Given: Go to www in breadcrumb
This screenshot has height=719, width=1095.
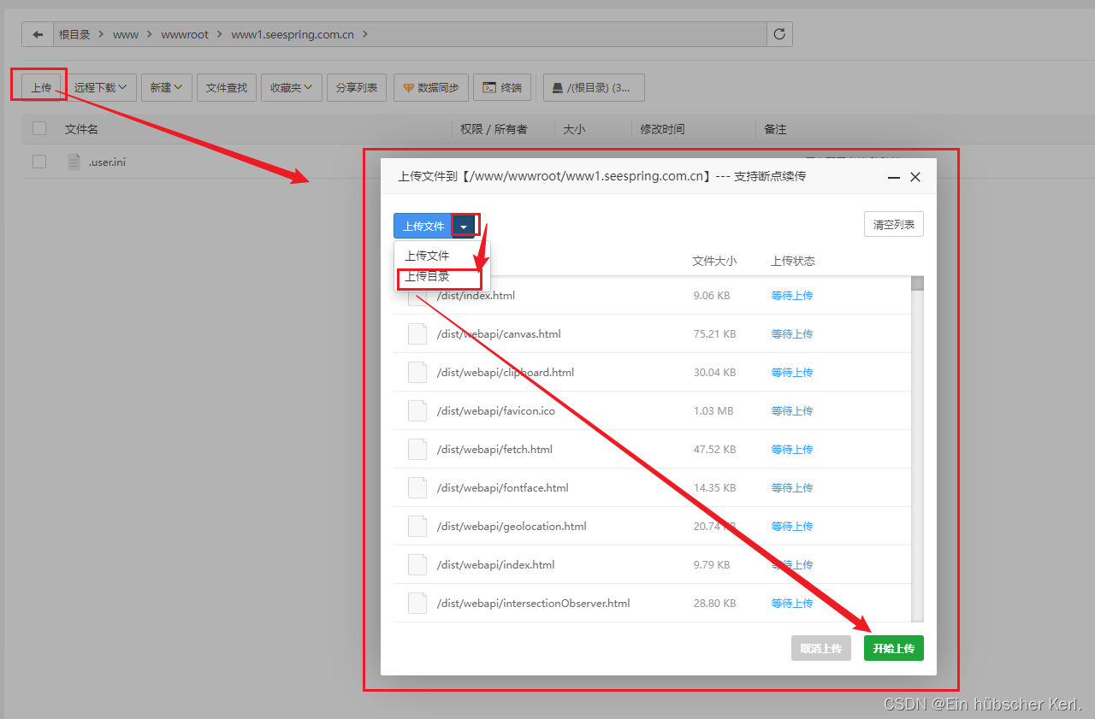Looking at the screenshot, I should (126, 34).
